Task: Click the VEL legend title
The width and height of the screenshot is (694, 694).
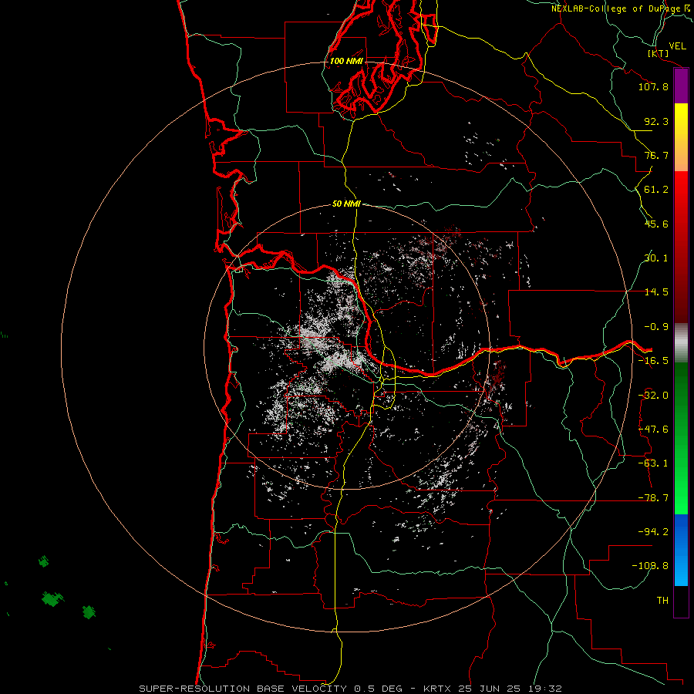Action: point(677,46)
